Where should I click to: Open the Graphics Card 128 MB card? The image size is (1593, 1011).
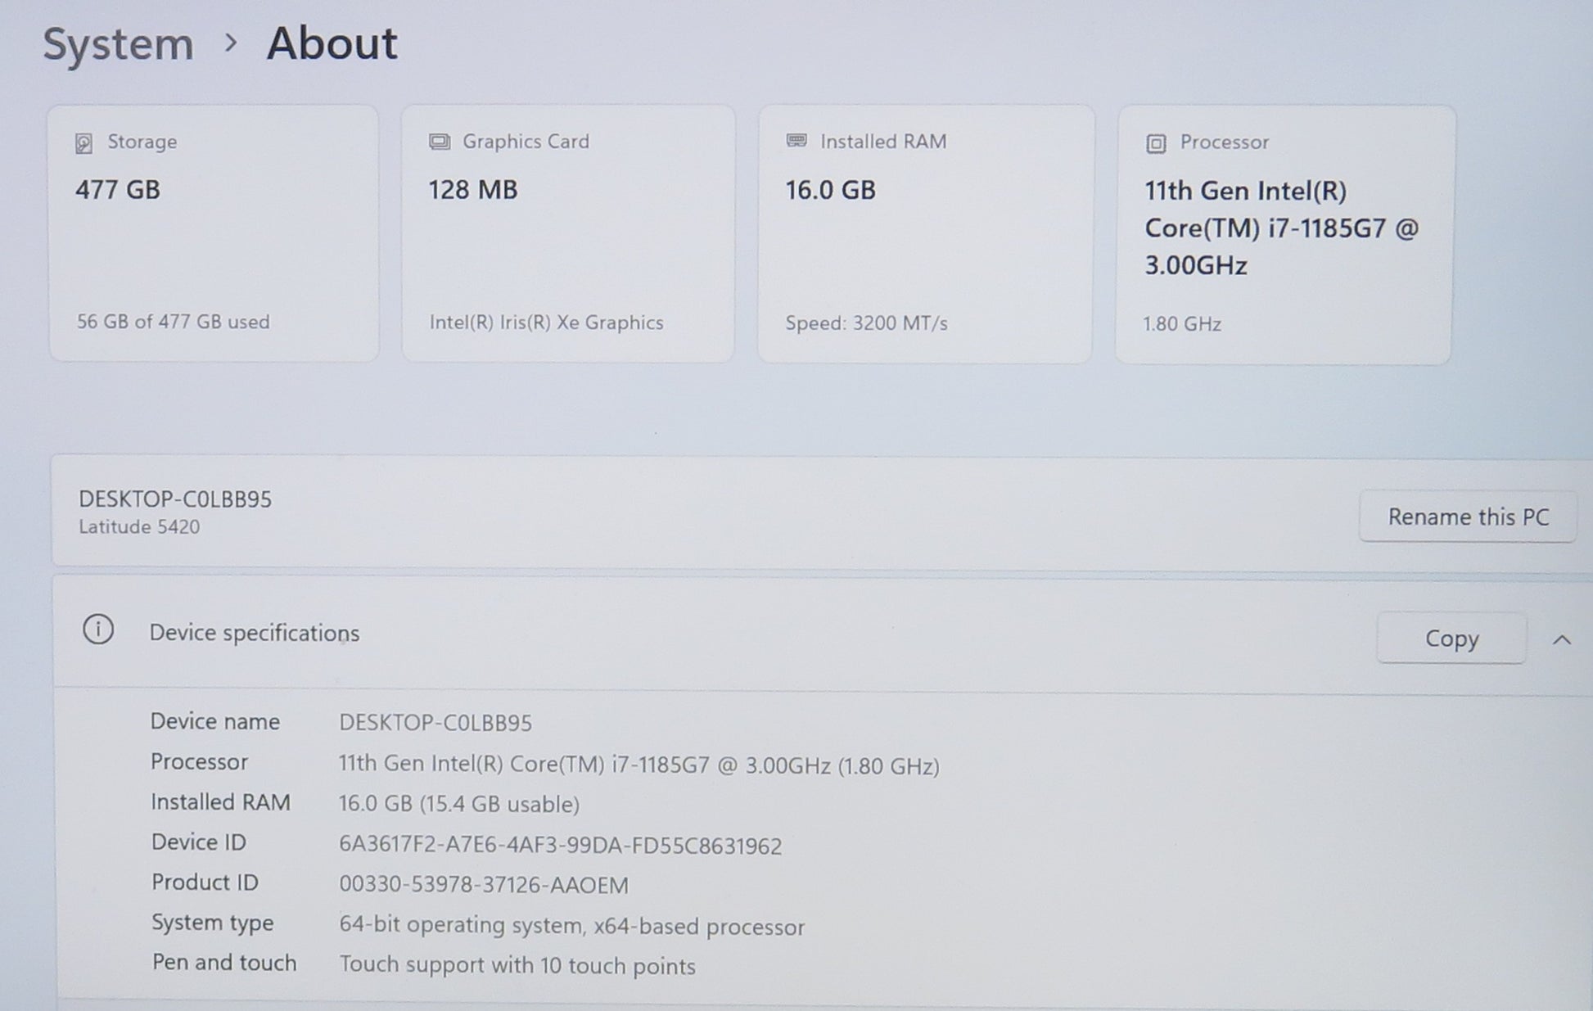pyautogui.click(x=567, y=233)
